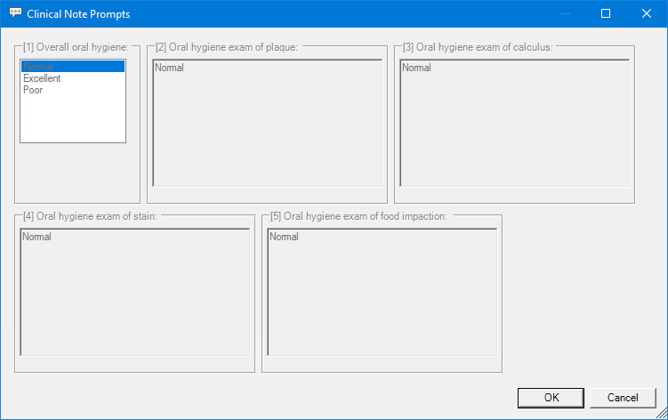
Task: Click the minimize button in title bar
Action: [x=565, y=14]
